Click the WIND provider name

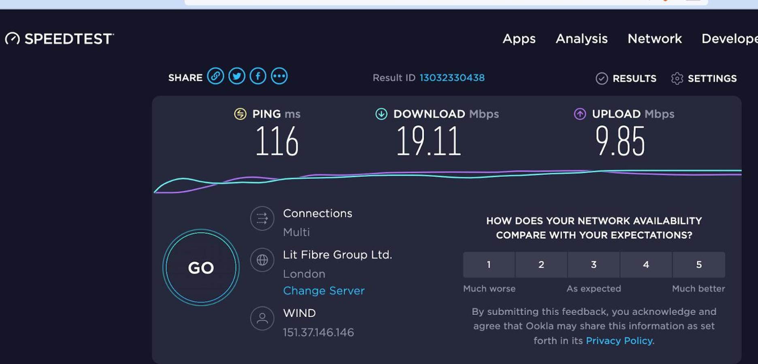coord(299,313)
